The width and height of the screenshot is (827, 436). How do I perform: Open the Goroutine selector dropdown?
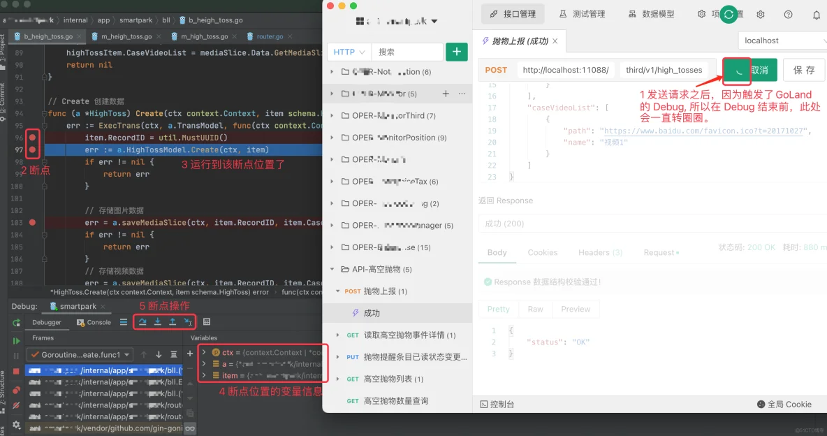[80, 355]
